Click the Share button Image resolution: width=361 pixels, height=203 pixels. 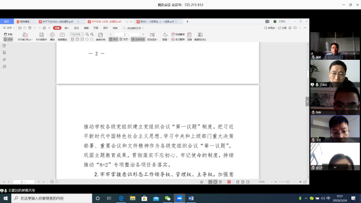[x=282, y=28]
